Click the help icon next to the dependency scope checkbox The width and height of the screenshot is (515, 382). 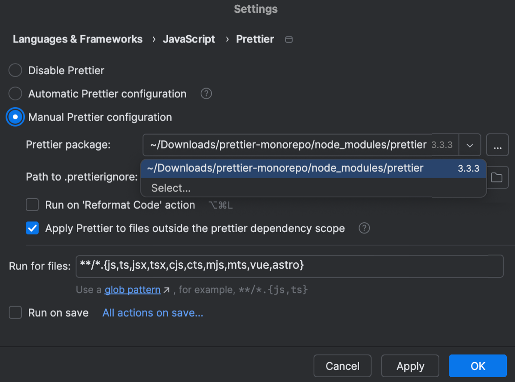coord(364,228)
